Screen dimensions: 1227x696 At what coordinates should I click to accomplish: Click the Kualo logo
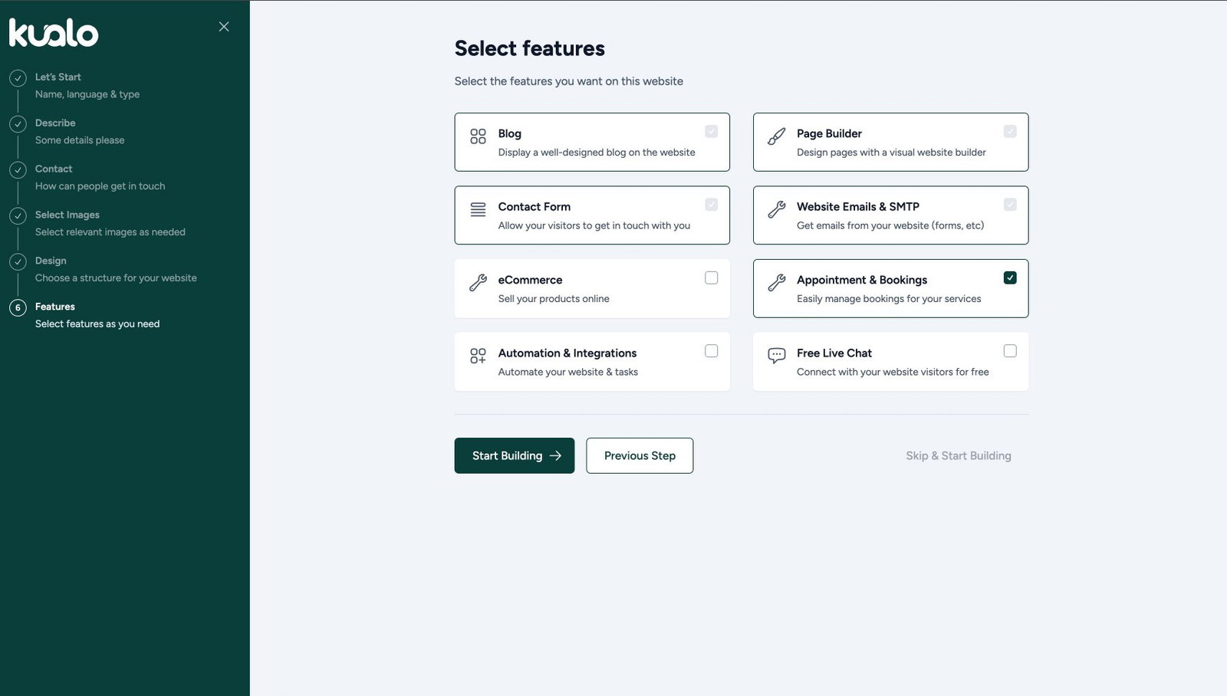pyautogui.click(x=54, y=33)
